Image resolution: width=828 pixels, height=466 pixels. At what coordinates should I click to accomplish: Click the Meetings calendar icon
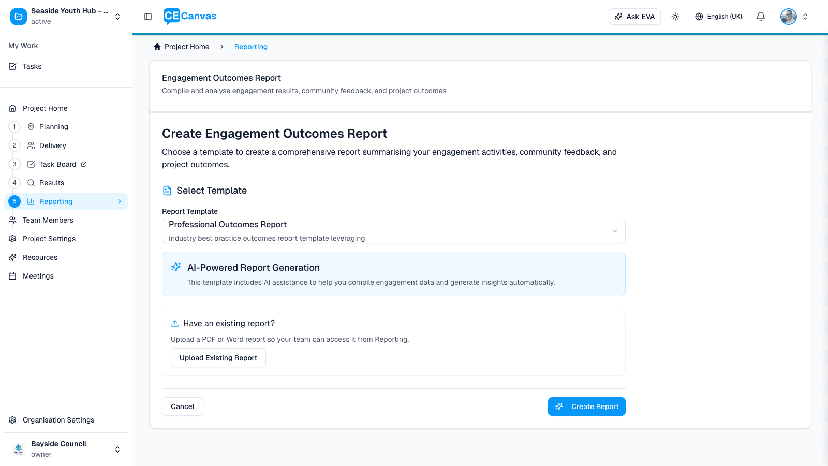point(12,276)
